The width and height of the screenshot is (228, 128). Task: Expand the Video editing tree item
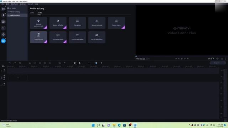point(8,12)
